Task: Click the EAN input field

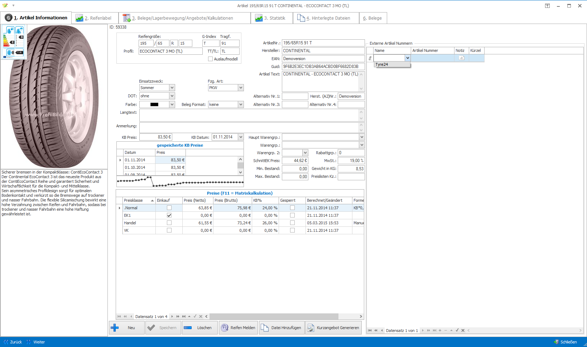Action: pyautogui.click(x=323, y=59)
